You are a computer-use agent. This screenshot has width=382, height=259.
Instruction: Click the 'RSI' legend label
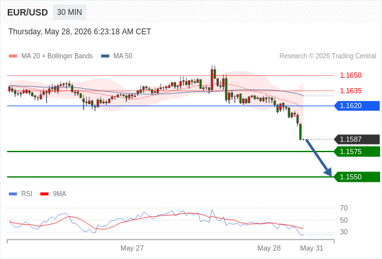click(27, 194)
